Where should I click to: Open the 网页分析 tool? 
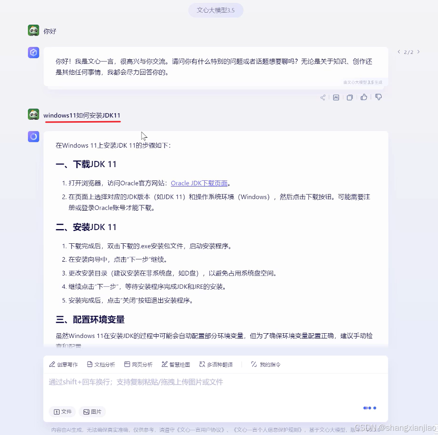(x=138, y=364)
